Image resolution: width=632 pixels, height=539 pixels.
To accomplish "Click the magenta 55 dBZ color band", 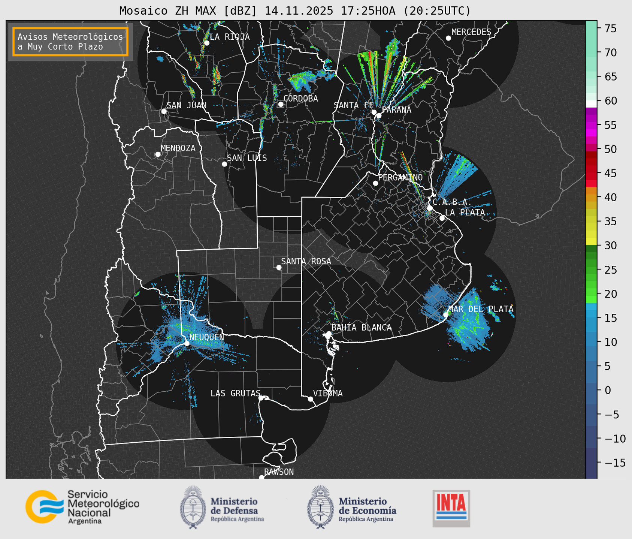I will [591, 125].
